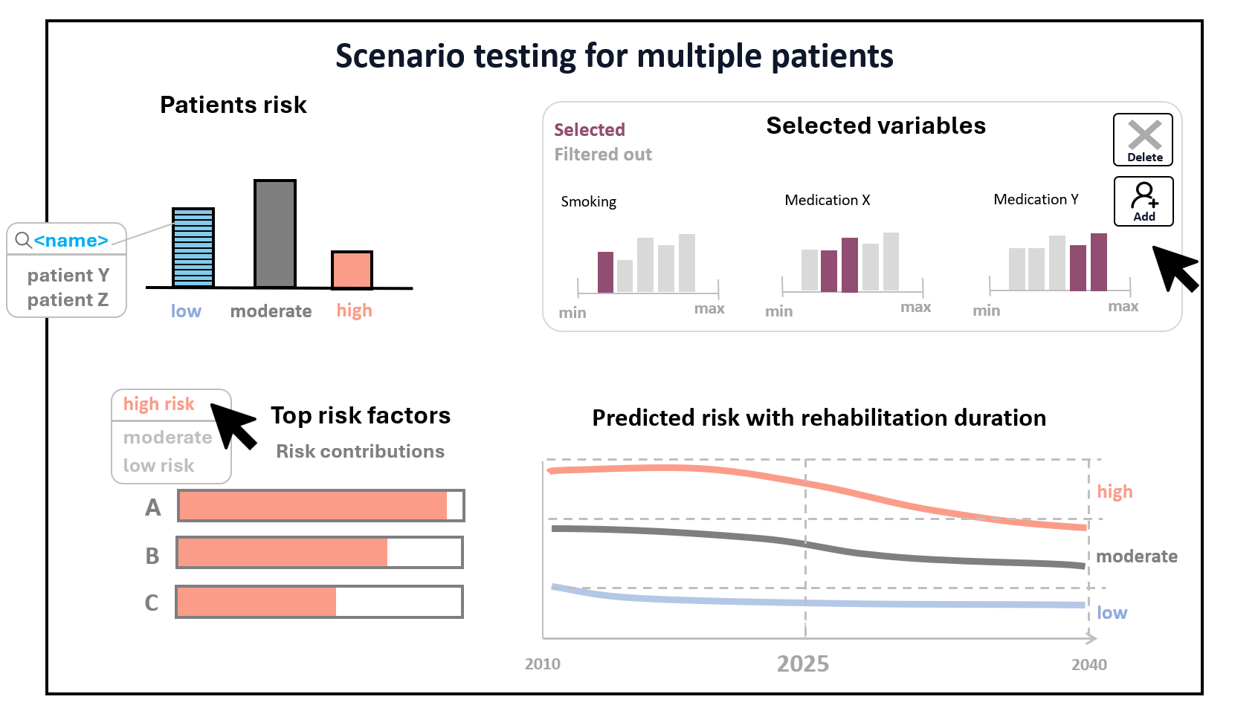Select the moderate risk gray bar

point(275,233)
